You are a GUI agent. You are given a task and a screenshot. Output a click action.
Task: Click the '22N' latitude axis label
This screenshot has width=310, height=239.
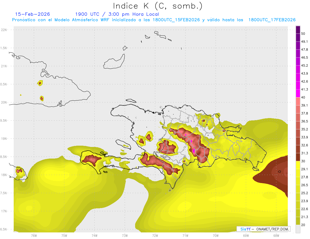pos(4,30)
